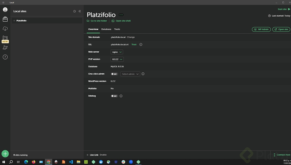Open the Platzifolio three-dots options menu

(121, 15)
